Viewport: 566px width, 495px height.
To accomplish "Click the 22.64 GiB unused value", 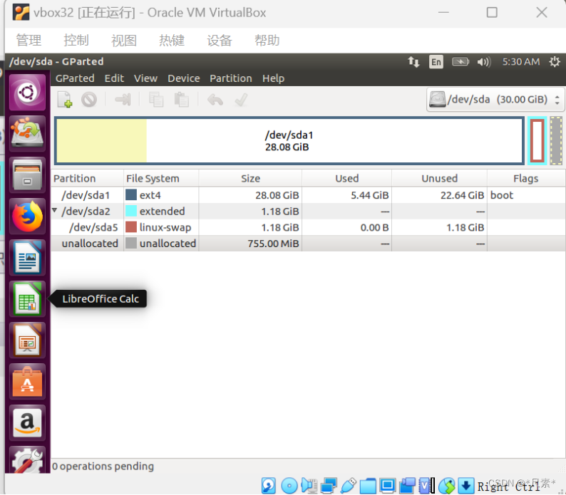I will [462, 195].
